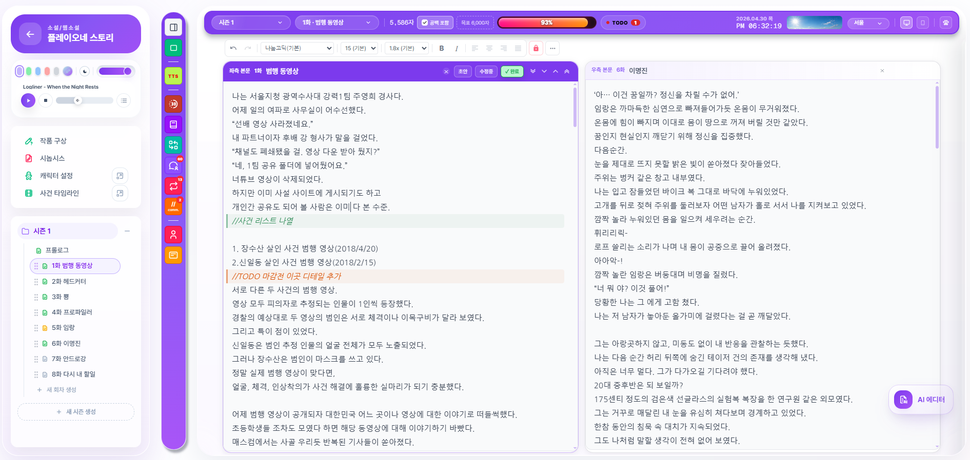Screen dimensions: 970x460
Task: Go back using the arrow beside 플레이오네 스토리
Action: click(x=30, y=34)
